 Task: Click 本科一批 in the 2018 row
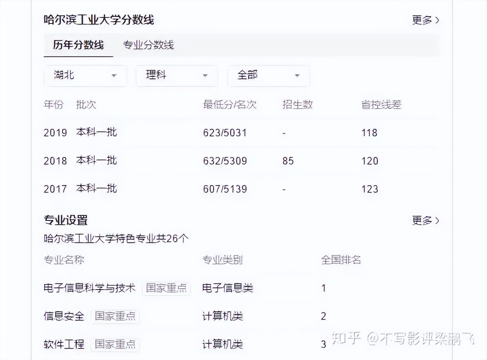pyautogui.click(x=97, y=160)
